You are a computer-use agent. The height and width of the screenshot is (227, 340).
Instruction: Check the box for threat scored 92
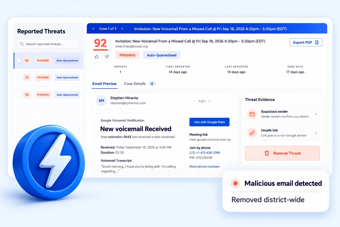19,60
